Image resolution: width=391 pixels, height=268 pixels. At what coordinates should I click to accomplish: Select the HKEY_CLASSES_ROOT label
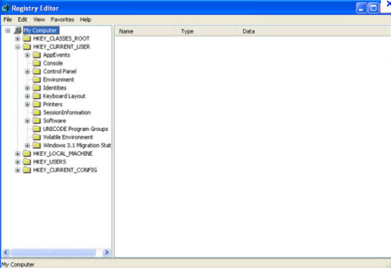[x=61, y=38]
